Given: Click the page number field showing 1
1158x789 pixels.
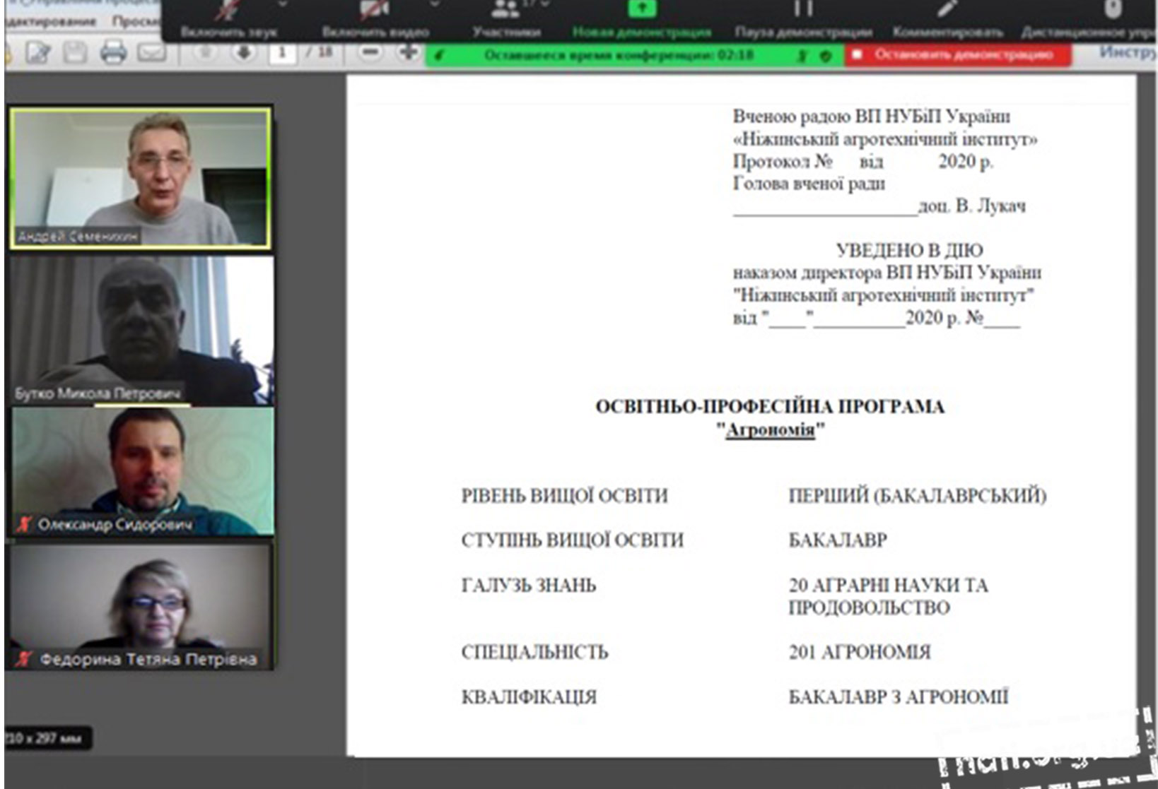Looking at the screenshot, I should click(282, 53).
